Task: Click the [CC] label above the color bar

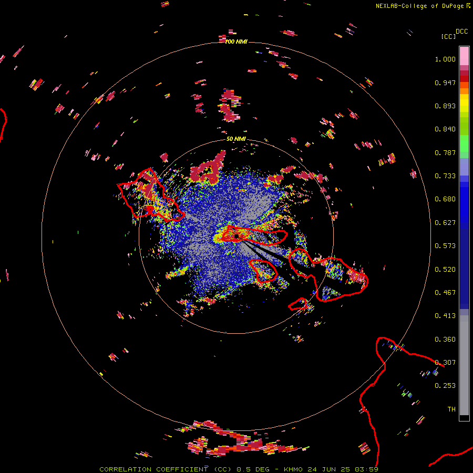Action: coord(448,36)
